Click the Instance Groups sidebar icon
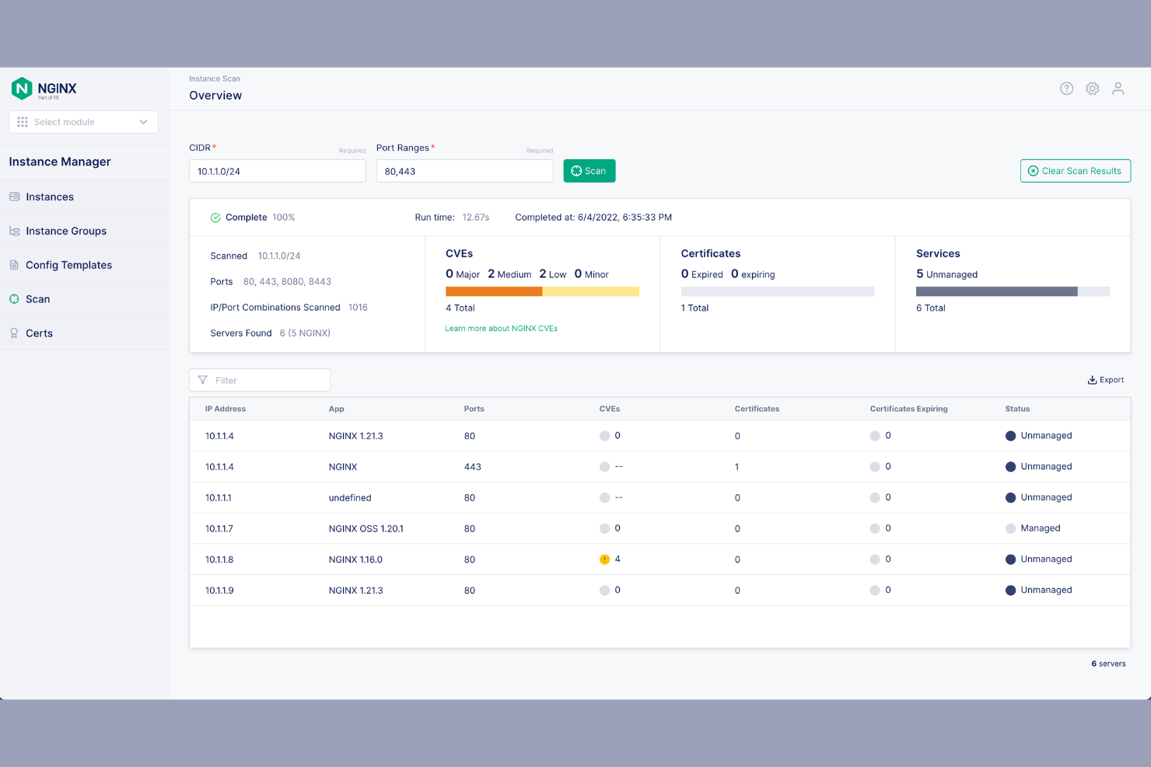The height and width of the screenshot is (767, 1151). 14,231
